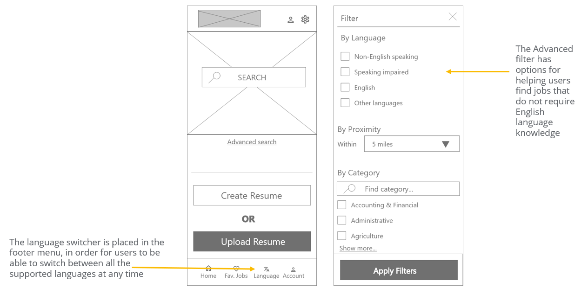The width and height of the screenshot is (581, 288).
Task: Click the Find category search field
Action: 398,189
